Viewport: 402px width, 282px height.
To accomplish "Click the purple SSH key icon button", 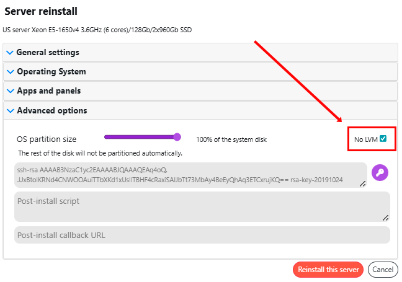I will [380, 173].
